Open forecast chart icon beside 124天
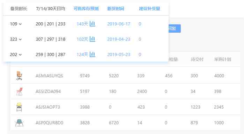Screen dimensions: 244x134 pos(93,54)
